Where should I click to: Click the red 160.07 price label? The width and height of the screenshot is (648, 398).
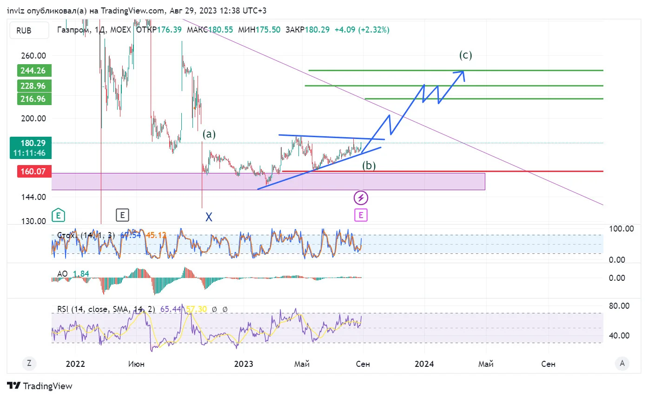point(34,172)
